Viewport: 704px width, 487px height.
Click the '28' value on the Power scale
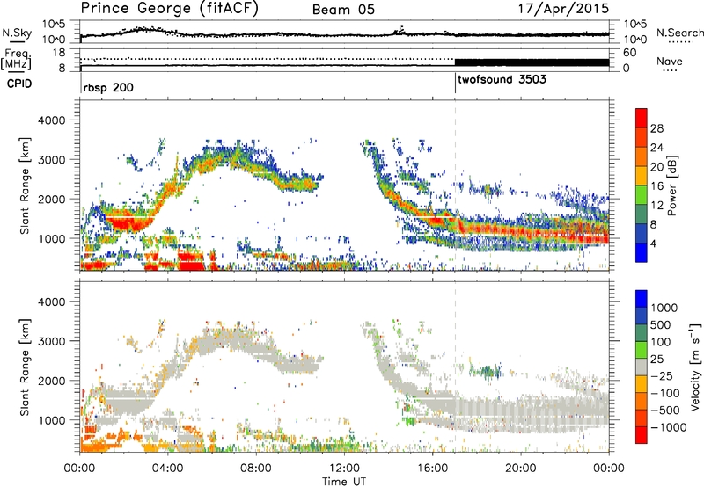[x=656, y=128]
